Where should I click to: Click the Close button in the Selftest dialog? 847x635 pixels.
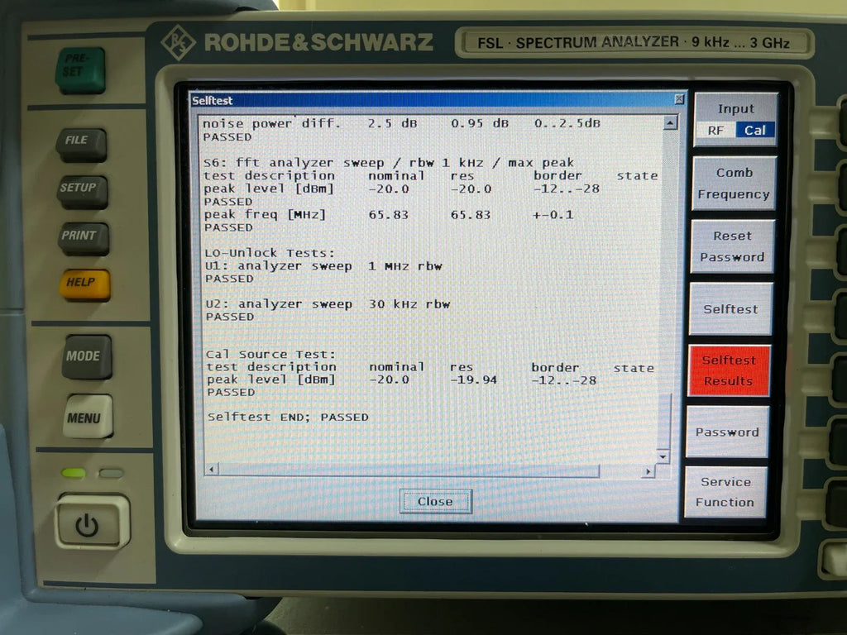click(x=435, y=501)
